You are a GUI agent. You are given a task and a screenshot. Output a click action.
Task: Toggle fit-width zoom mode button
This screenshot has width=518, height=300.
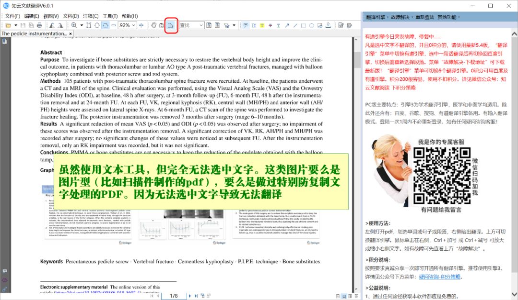coord(106,25)
